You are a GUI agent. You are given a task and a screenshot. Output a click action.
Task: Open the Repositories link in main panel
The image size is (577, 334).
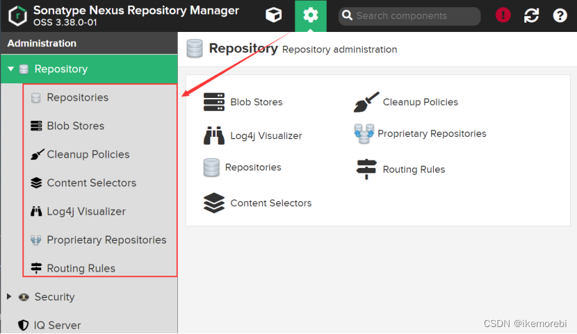click(253, 167)
